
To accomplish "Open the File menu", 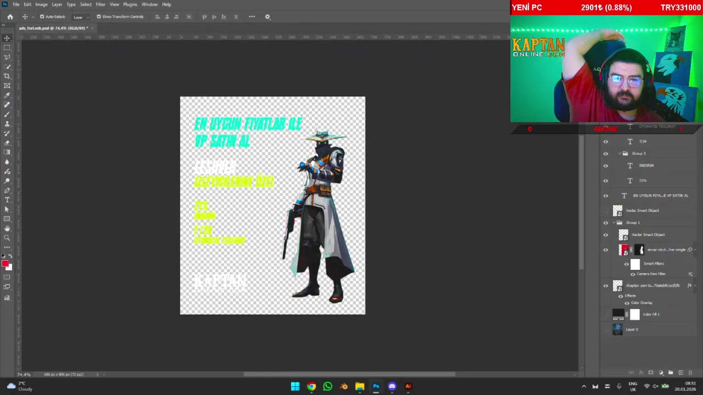I will click(16, 4).
